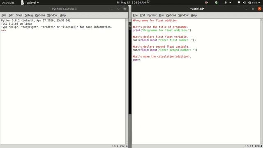Click the *untitled* window title bar
263x148 pixels.
[x=197, y=9]
